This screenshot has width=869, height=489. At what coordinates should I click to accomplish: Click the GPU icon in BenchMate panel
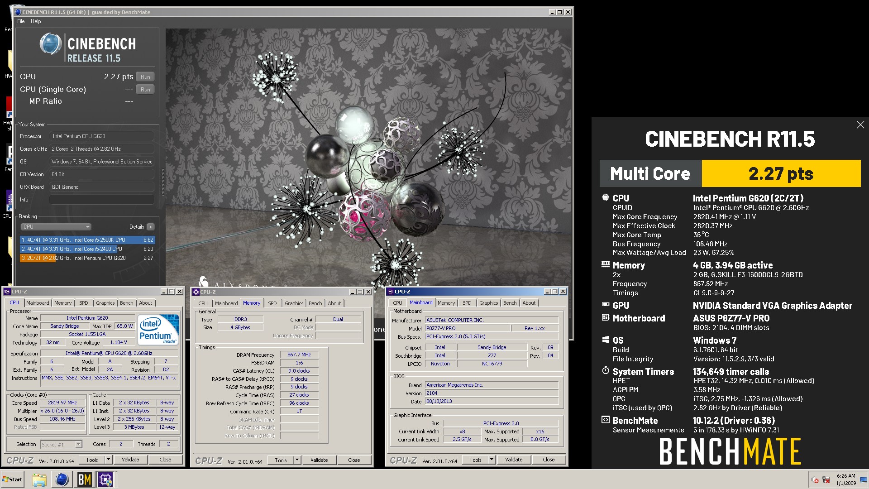click(606, 305)
